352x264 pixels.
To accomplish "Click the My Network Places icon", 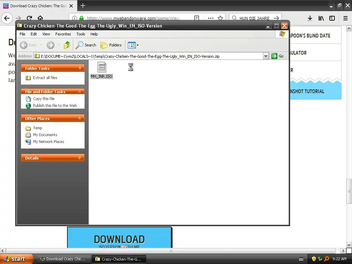I will click(x=28, y=142).
